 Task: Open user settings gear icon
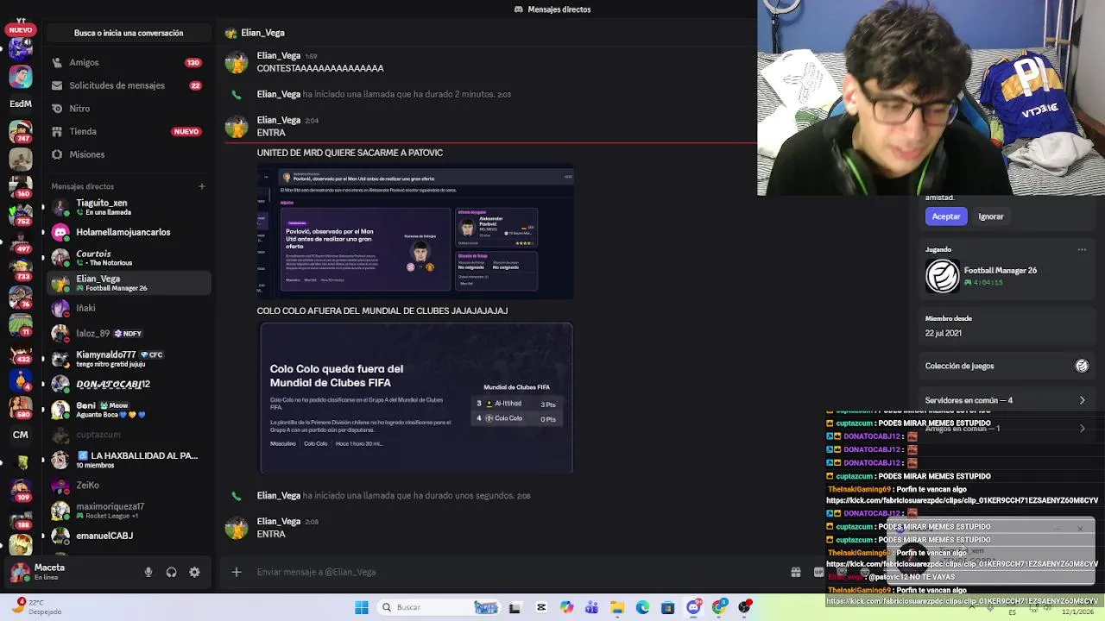[x=194, y=572]
